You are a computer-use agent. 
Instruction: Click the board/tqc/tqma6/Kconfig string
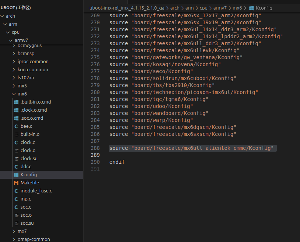(170, 99)
